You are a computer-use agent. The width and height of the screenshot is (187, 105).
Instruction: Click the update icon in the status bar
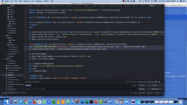pyautogui.click(x=162, y=93)
